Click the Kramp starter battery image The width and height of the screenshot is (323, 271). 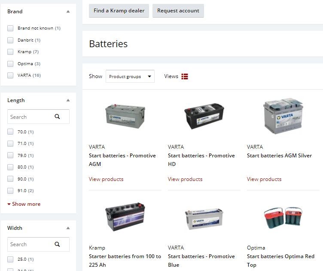click(x=125, y=217)
